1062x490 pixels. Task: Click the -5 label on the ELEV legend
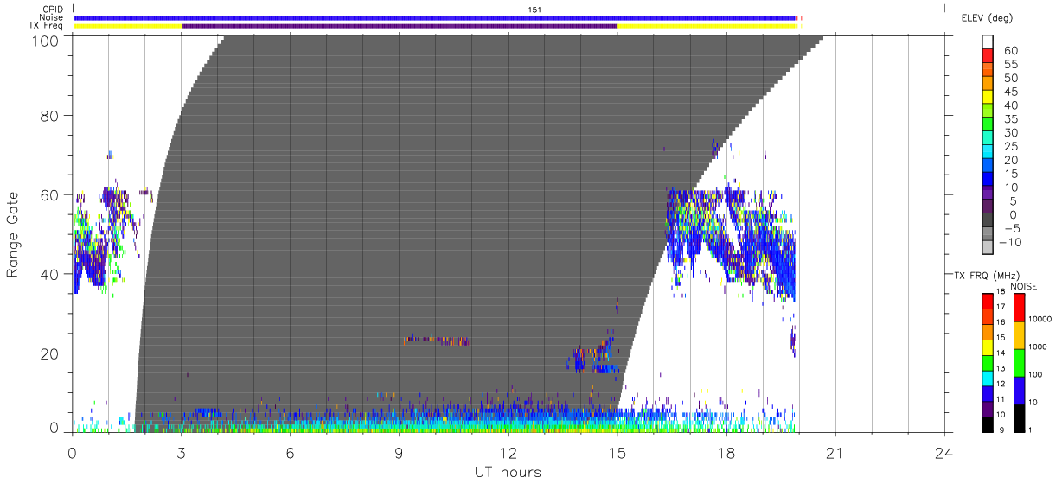tap(1011, 228)
